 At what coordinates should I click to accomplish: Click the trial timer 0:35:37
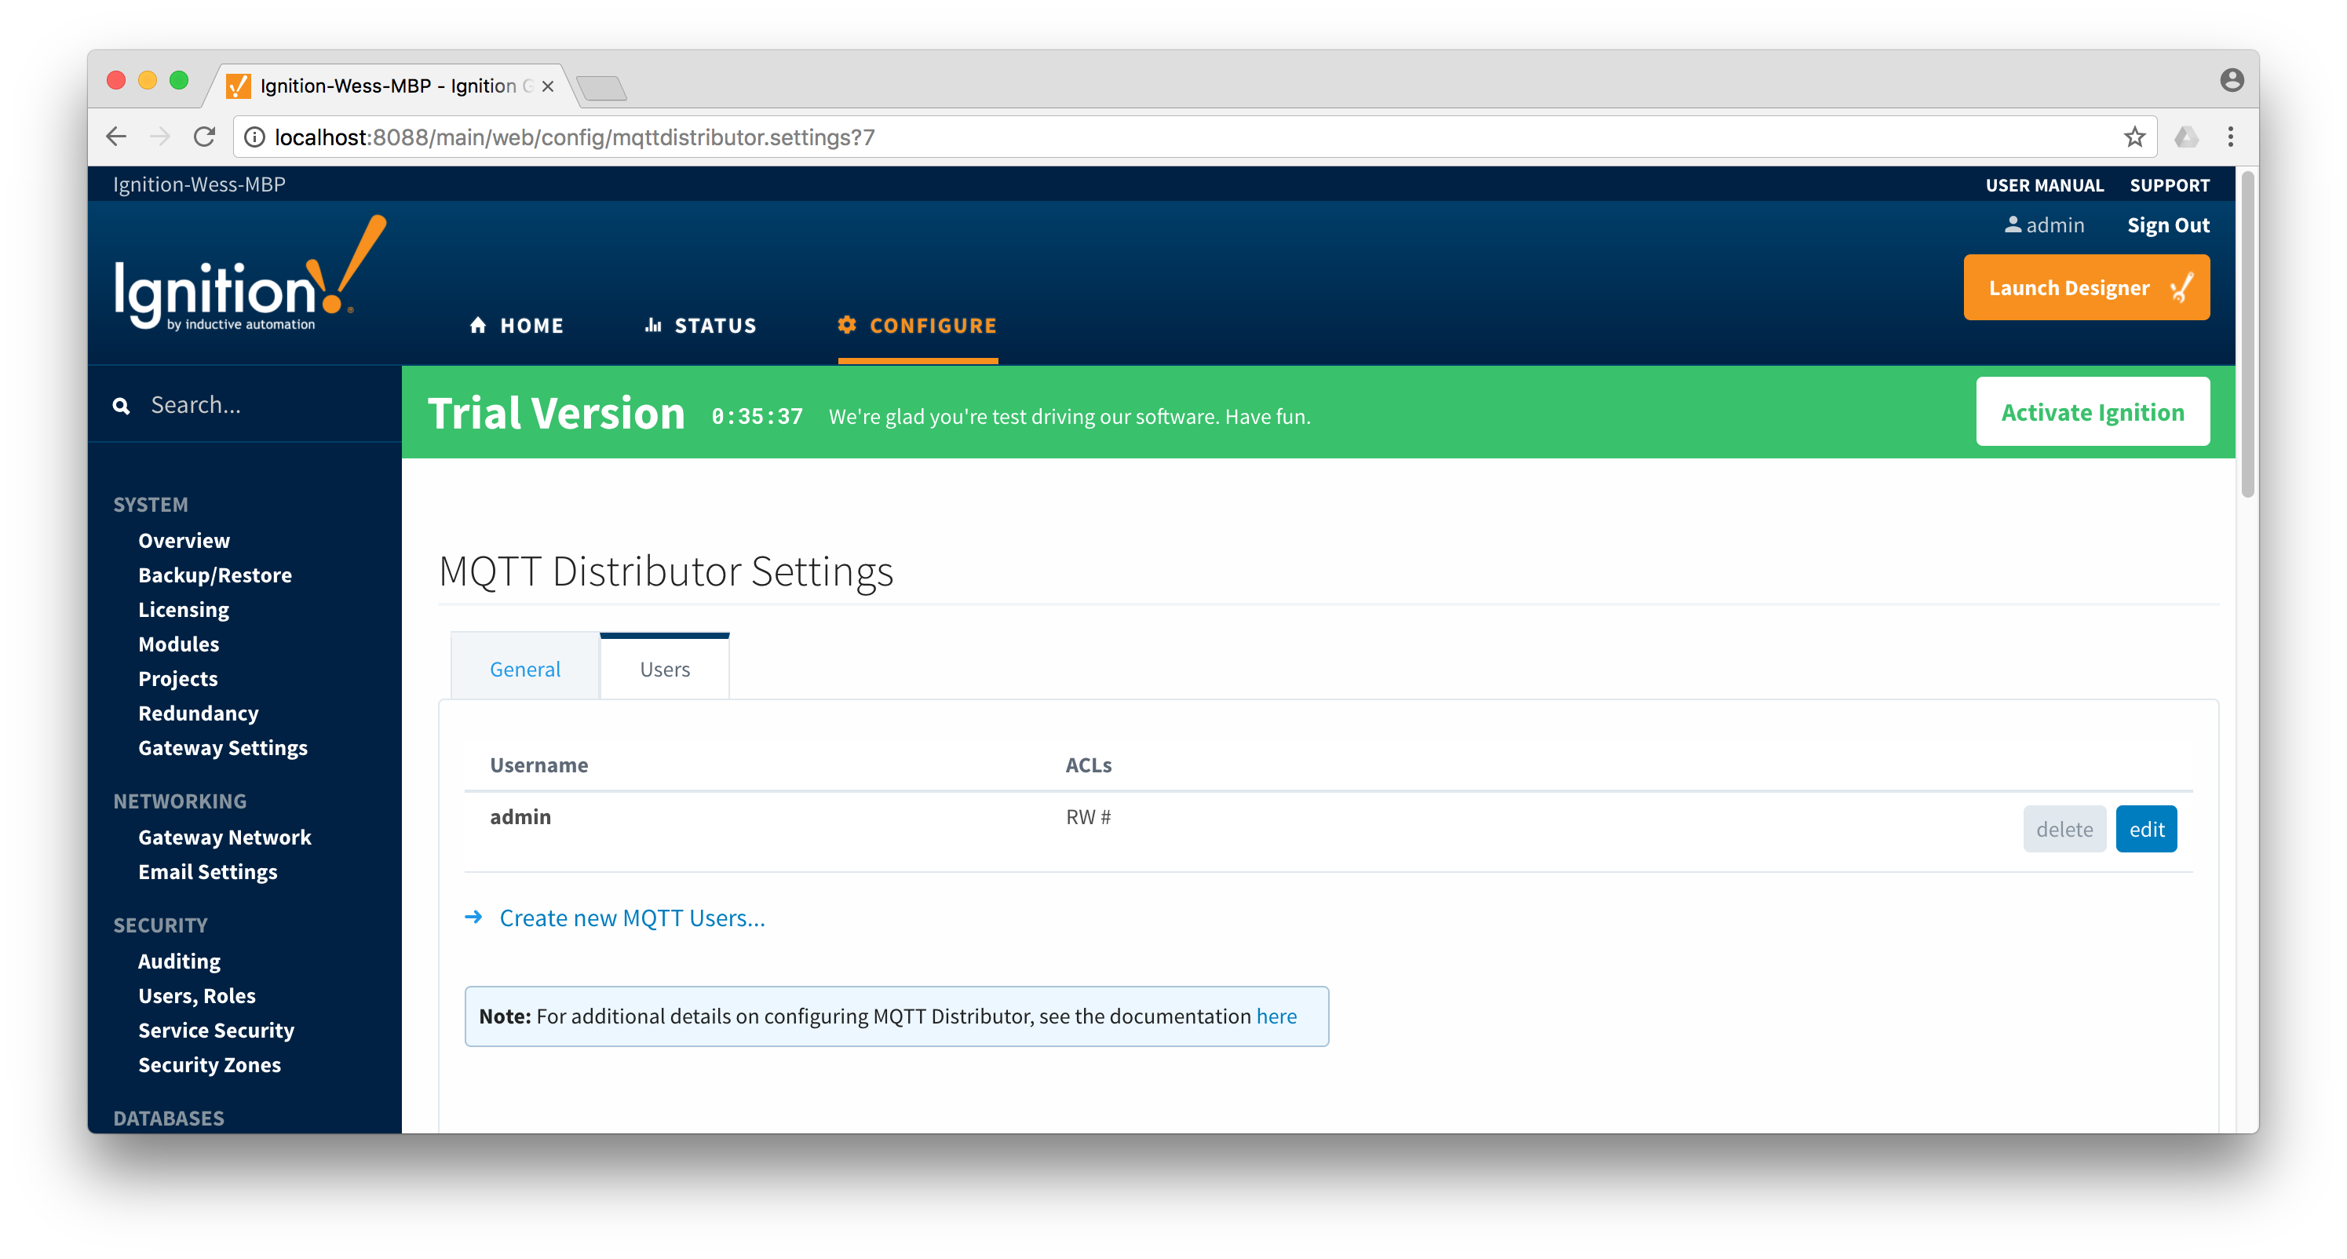pos(756,416)
